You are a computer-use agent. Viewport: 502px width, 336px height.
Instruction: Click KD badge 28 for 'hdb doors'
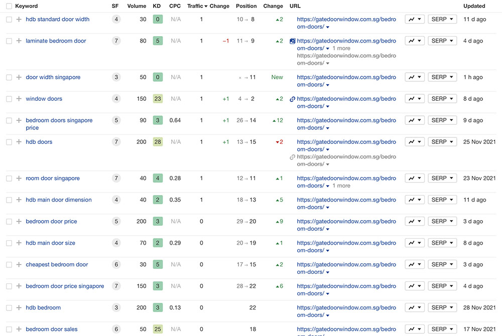click(x=158, y=142)
